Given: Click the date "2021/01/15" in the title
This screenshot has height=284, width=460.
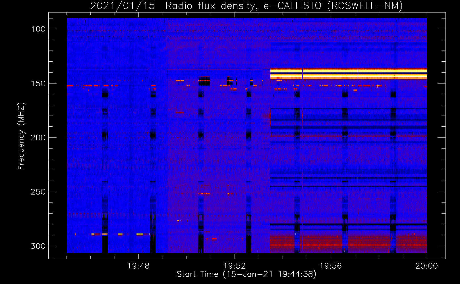Looking at the screenshot, I should (x=123, y=6).
